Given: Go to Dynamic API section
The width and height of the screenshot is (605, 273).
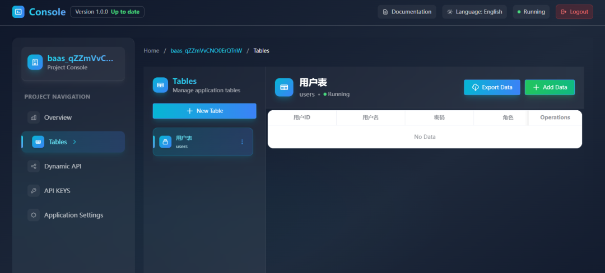Looking at the screenshot, I should [73, 166].
